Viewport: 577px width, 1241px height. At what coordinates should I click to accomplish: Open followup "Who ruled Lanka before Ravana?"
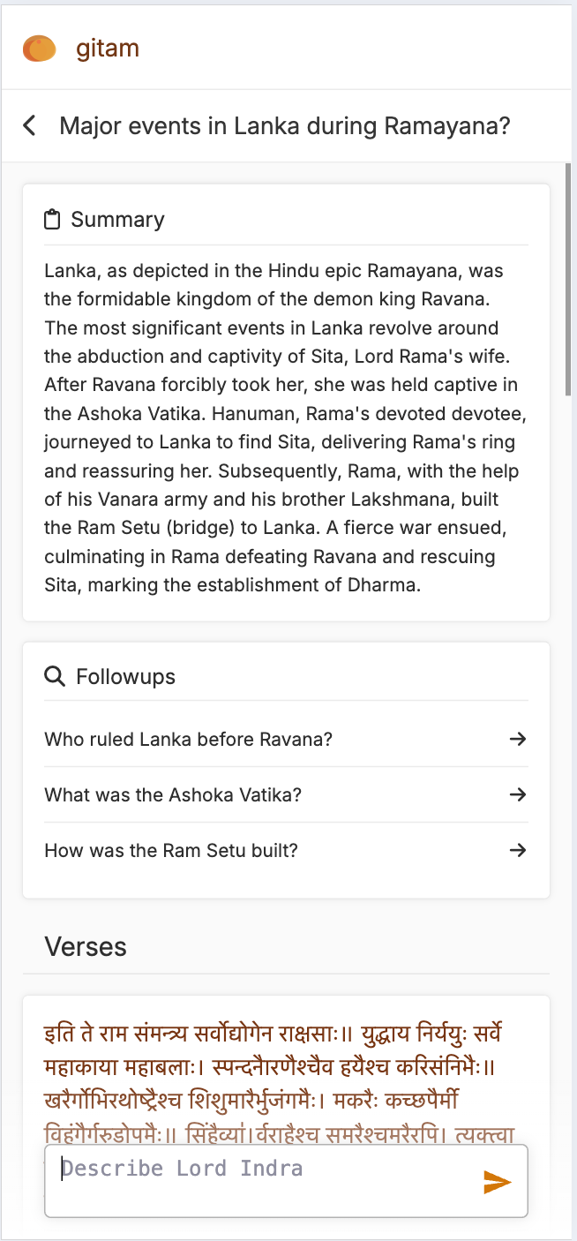click(x=189, y=739)
